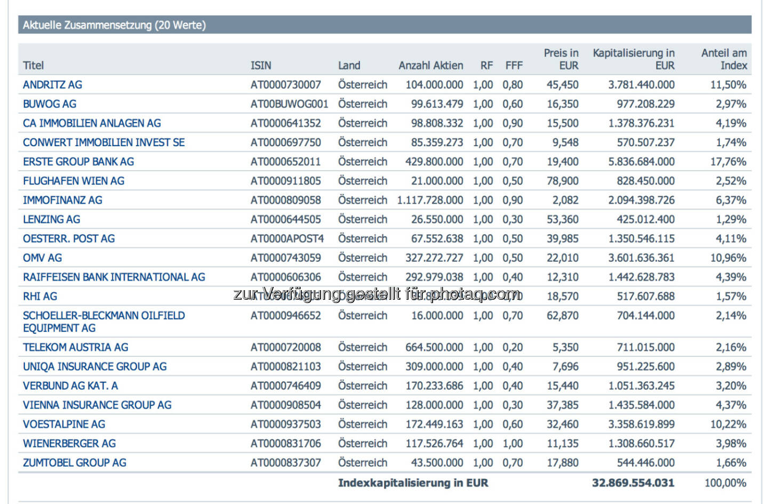
Task: Select the ERSTE GROUP BANK AG link
Action: 78,162
